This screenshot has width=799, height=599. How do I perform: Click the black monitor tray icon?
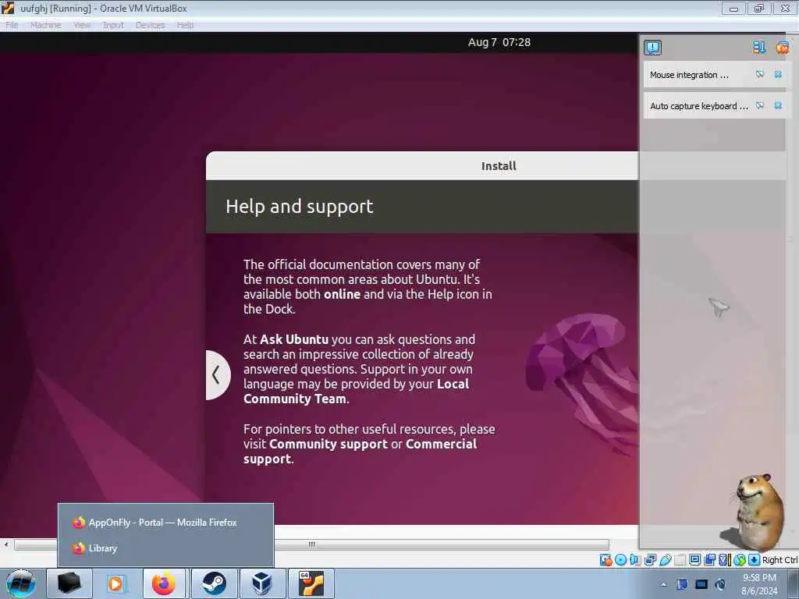pyautogui.click(x=701, y=584)
